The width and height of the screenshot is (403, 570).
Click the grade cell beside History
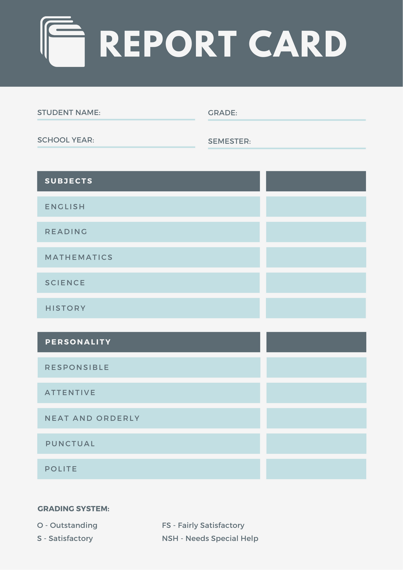click(x=316, y=308)
